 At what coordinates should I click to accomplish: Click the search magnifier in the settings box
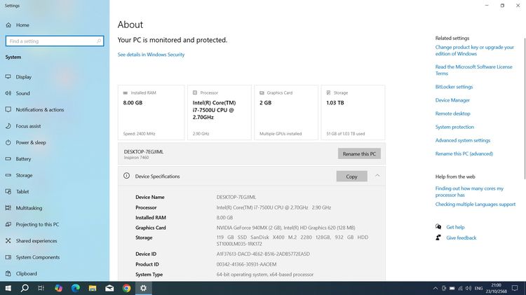click(99, 41)
